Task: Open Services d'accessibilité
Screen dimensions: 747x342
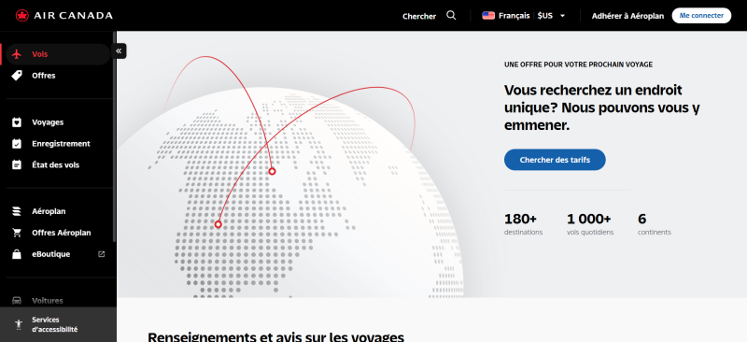Action: [58, 324]
